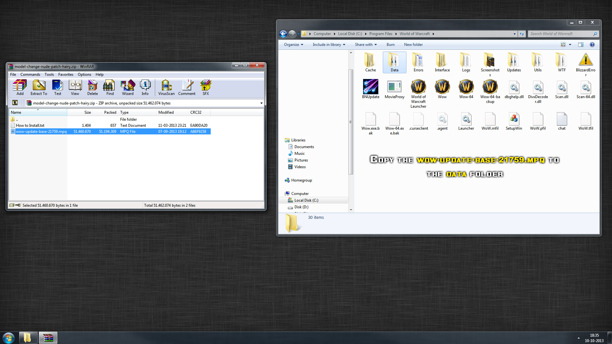The height and width of the screenshot is (344, 612).
Task: Toggle the Explorer preview pane button
Action: click(581, 45)
